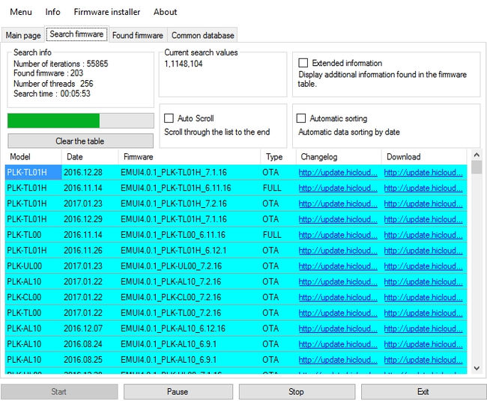The width and height of the screenshot is (487, 401).
Task: Open the Common database tab
Action: pos(202,35)
